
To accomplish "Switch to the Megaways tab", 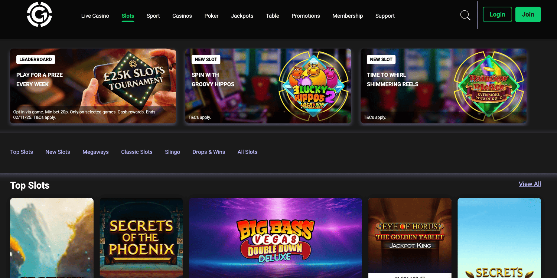I will pyautogui.click(x=95, y=152).
